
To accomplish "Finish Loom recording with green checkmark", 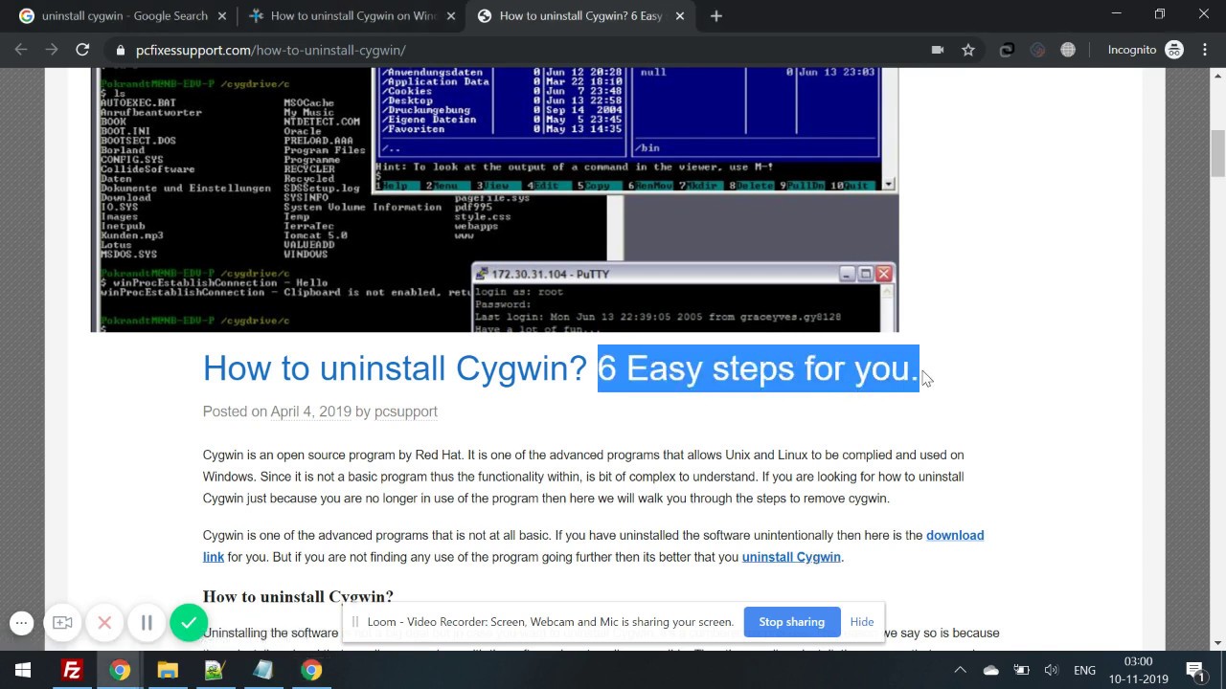I will pyautogui.click(x=189, y=623).
